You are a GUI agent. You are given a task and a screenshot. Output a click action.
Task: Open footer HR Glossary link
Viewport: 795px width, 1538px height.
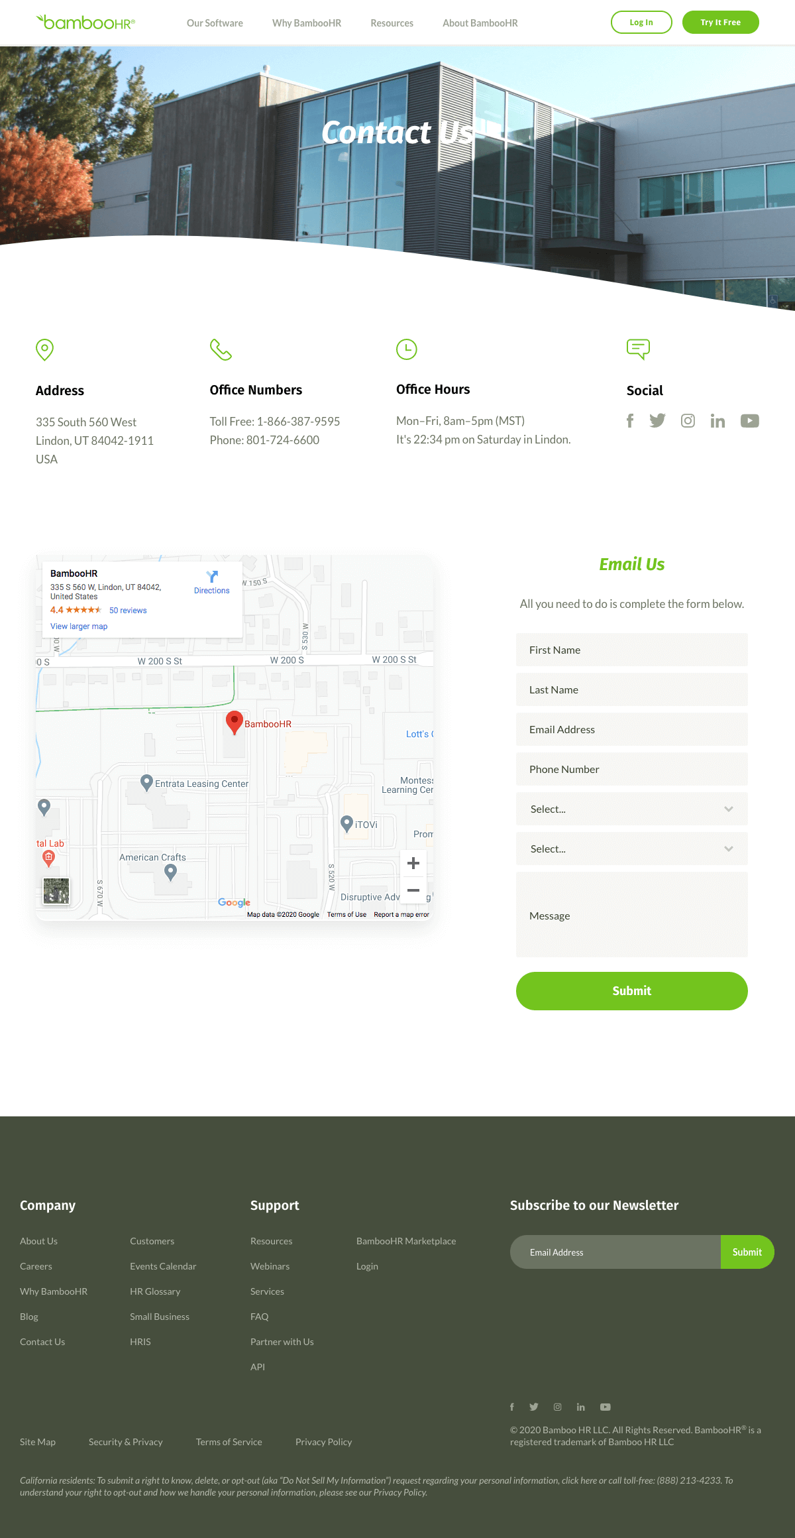tap(155, 1291)
